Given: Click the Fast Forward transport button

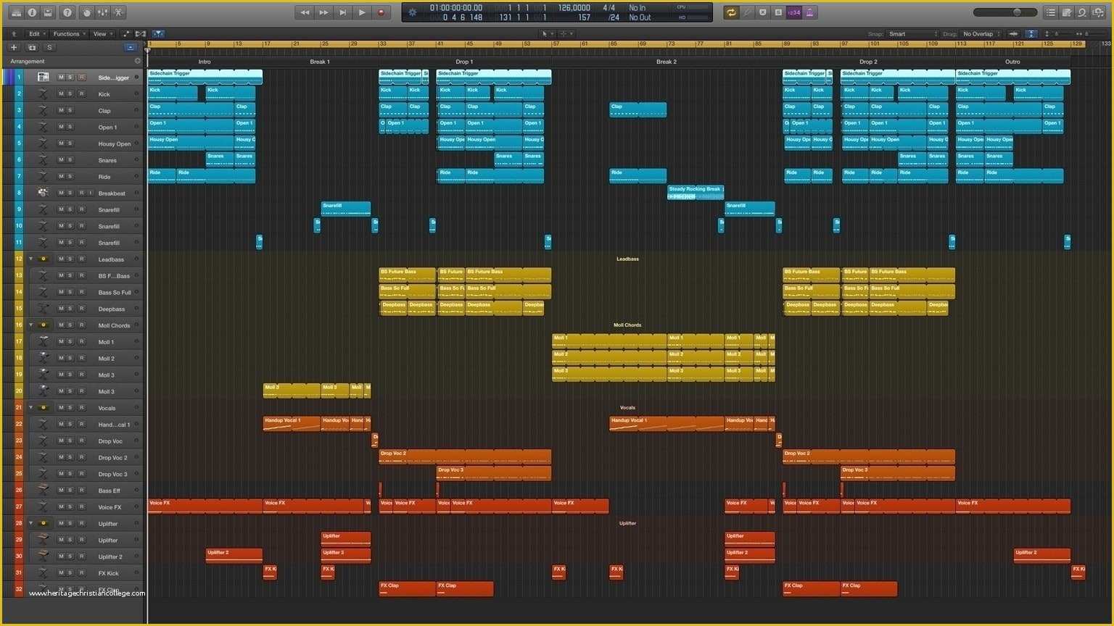Looking at the screenshot, I should pyautogui.click(x=323, y=12).
